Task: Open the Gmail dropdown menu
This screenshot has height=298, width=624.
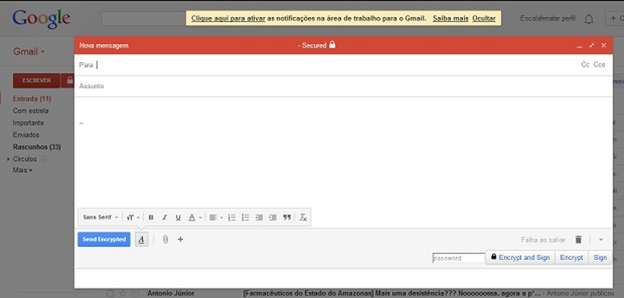Action: pyautogui.click(x=29, y=52)
